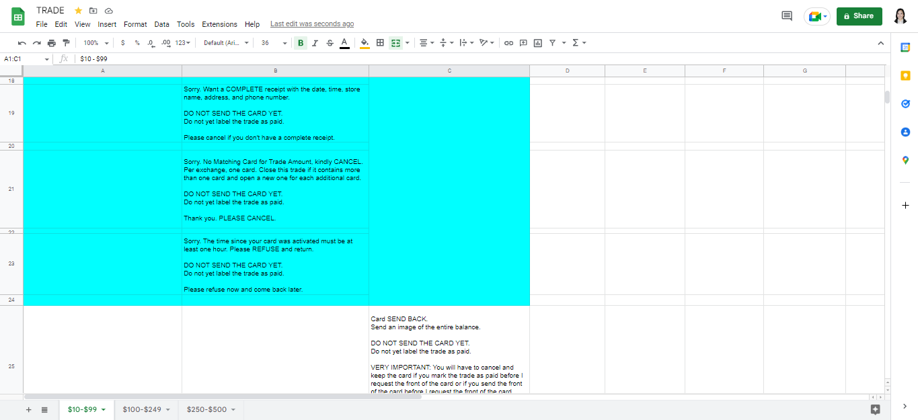Insert chart icon
The width and height of the screenshot is (918, 420).
[x=538, y=43]
